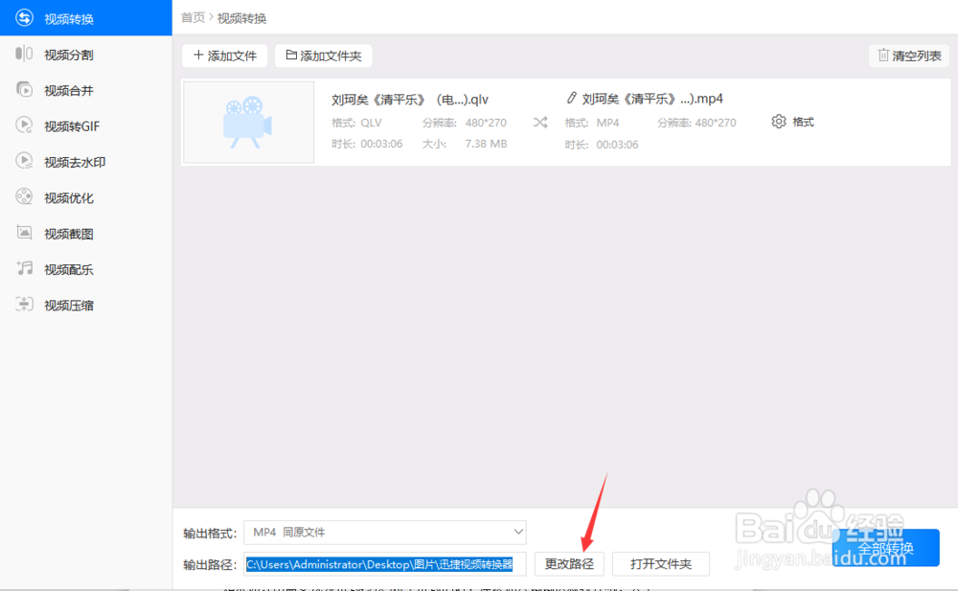Viewport: 958px width, 591px height.
Task: Click the 添加文件 button to add files
Action: [224, 56]
